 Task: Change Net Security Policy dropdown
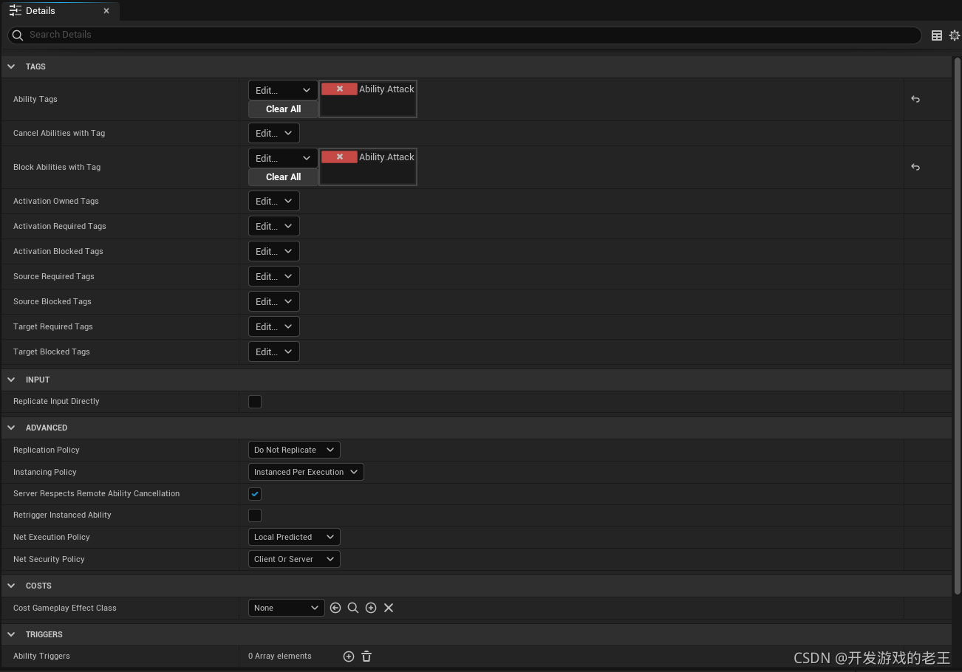[x=294, y=559]
